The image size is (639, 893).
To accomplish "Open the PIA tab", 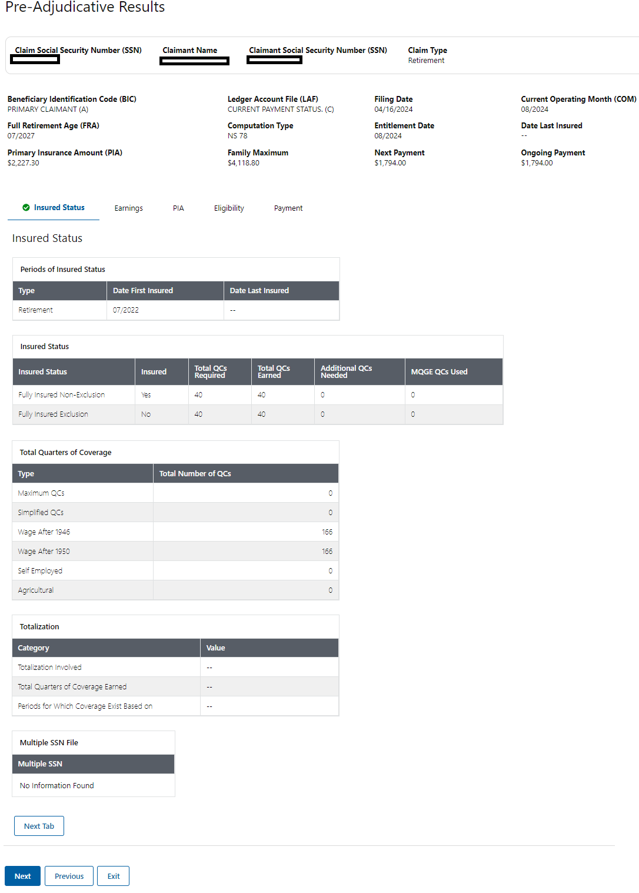I will [x=178, y=208].
